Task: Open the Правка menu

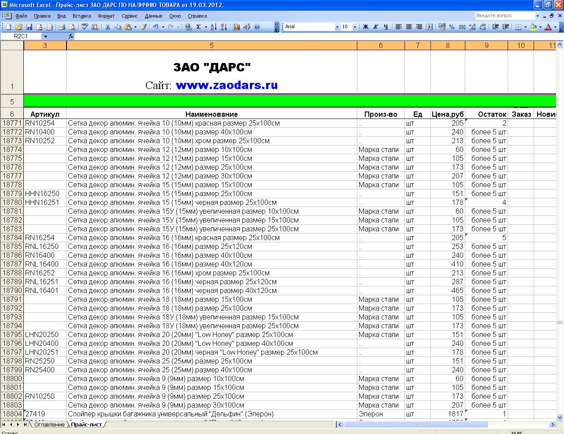Action: pos(42,16)
